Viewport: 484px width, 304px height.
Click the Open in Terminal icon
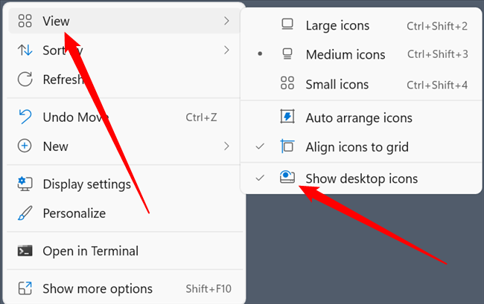pos(25,251)
